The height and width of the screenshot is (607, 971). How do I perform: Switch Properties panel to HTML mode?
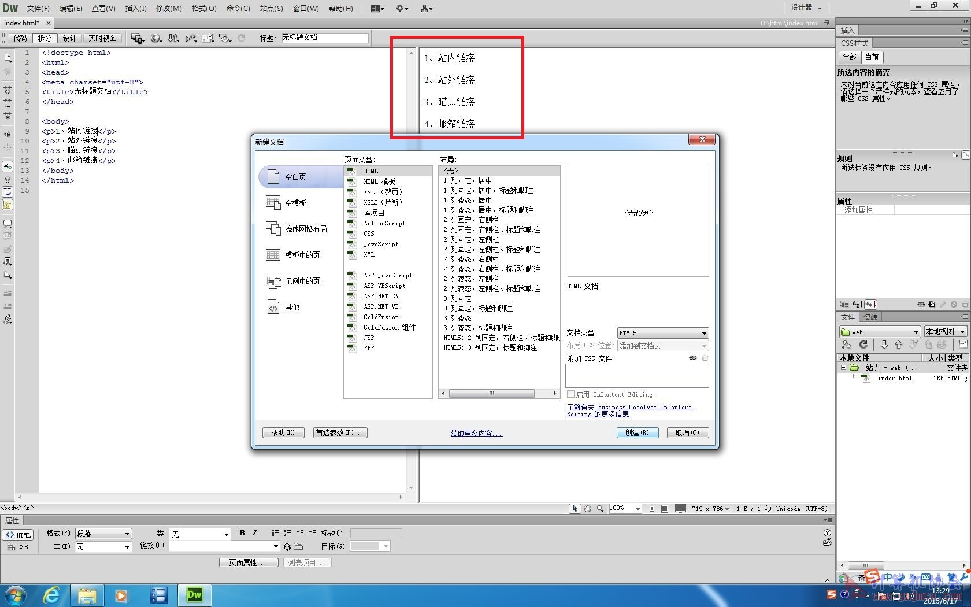pos(18,535)
